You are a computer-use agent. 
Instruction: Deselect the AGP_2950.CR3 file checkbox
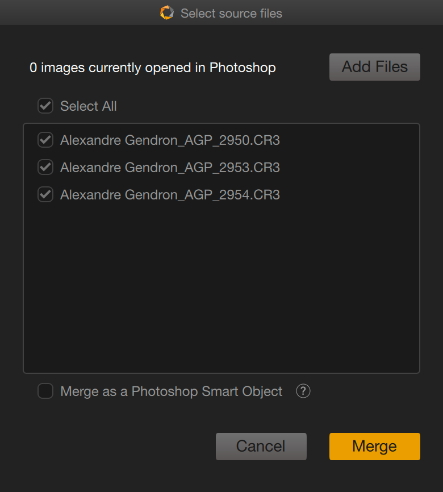(x=45, y=140)
